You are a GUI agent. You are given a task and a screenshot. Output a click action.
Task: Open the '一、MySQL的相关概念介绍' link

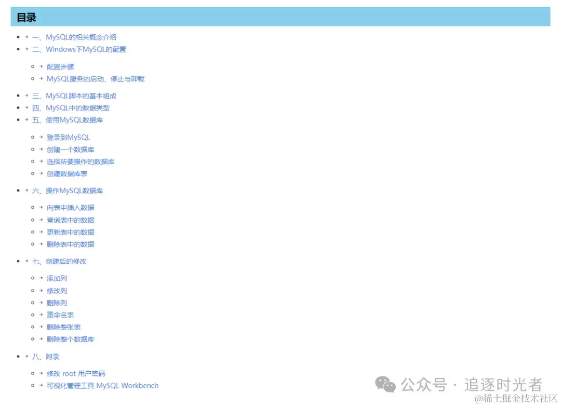pyautogui.click(x=74, y=37)
